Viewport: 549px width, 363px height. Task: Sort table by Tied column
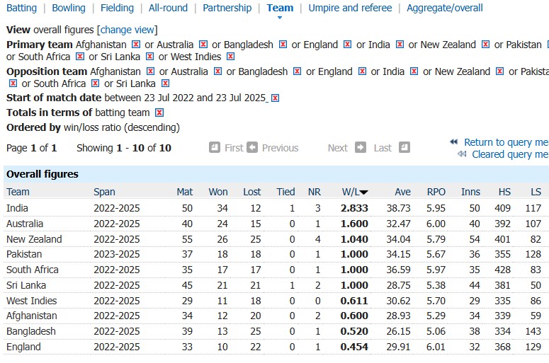tap(285, 192)
